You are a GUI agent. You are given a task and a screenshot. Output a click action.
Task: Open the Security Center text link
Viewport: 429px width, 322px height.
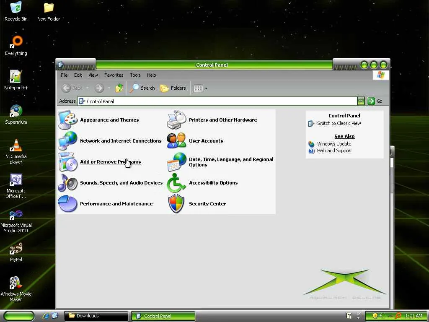pyautogui.click(x=207, y=204)
